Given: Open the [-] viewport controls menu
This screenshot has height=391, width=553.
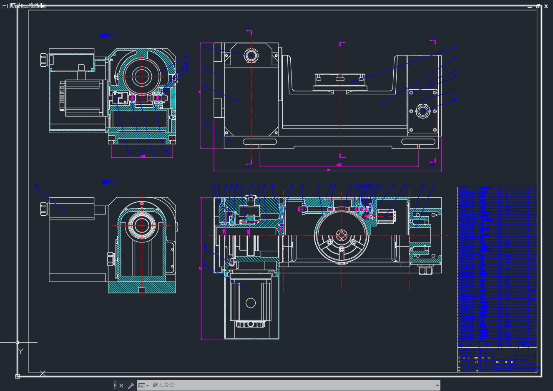Looking at the screenshot, I should coord(4,6).
